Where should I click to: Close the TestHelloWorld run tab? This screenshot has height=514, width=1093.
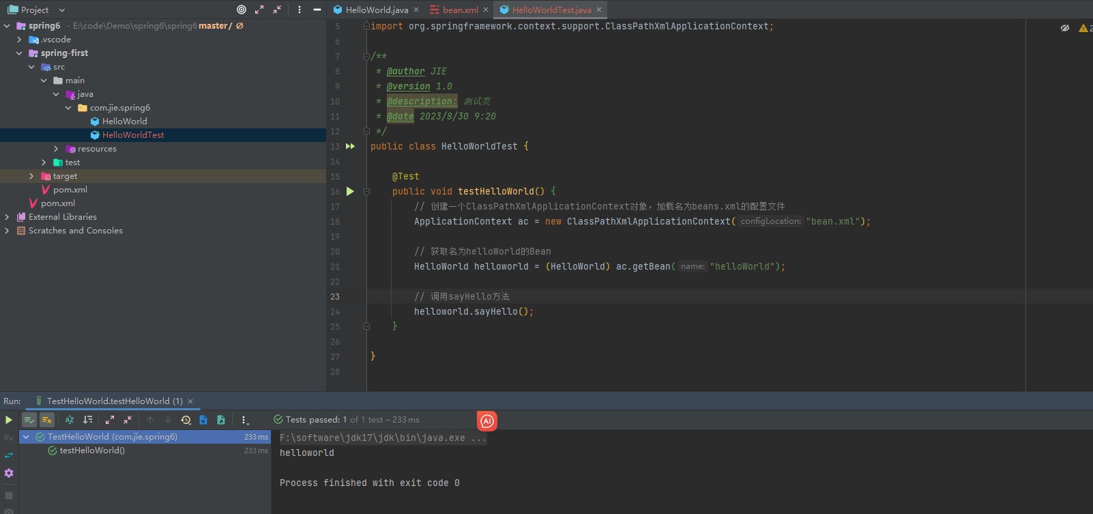pyautogui.click(x=190, y=401)
